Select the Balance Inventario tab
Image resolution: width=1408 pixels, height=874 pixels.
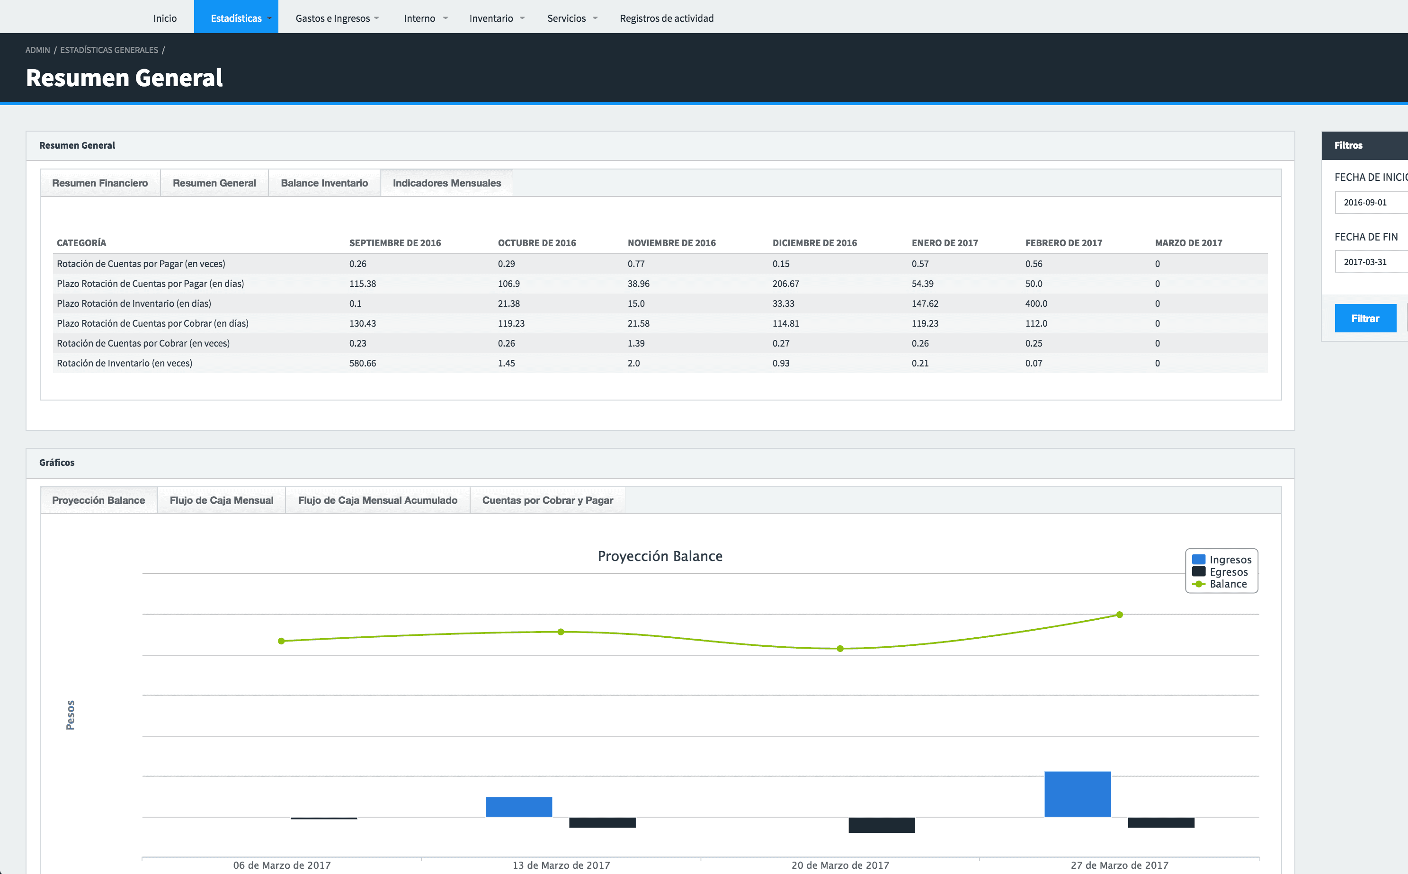324,183
